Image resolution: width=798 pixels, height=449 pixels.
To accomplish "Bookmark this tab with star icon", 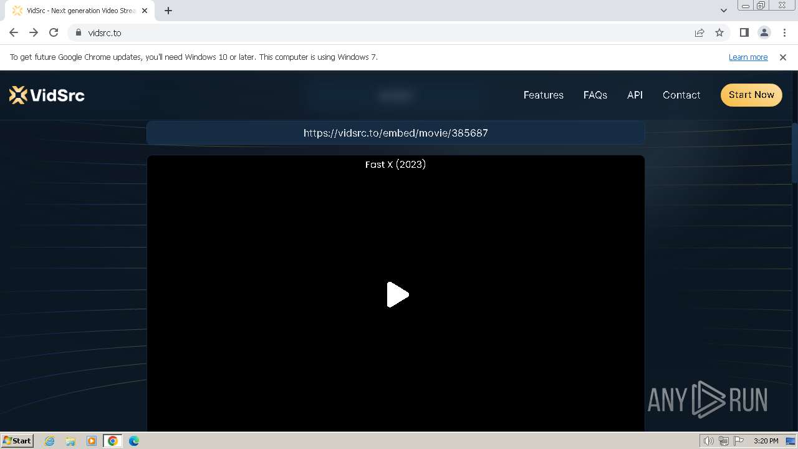I will 719,32.
